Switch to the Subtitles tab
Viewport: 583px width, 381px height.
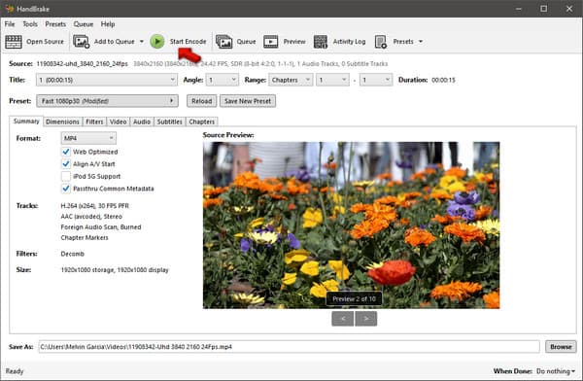[169, 121]
